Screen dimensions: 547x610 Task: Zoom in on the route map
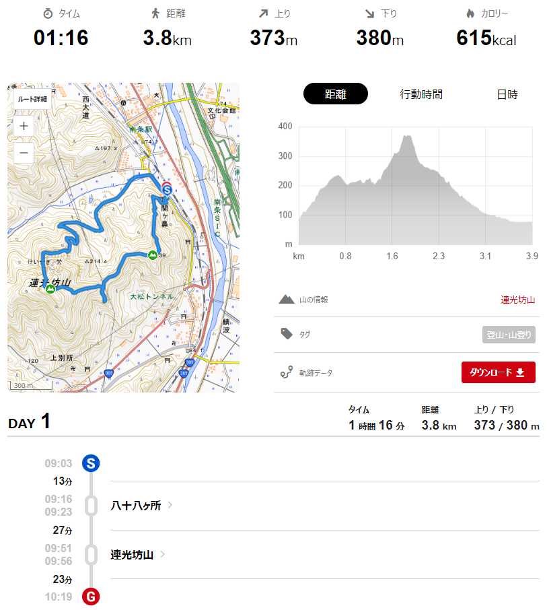(24, 125)
